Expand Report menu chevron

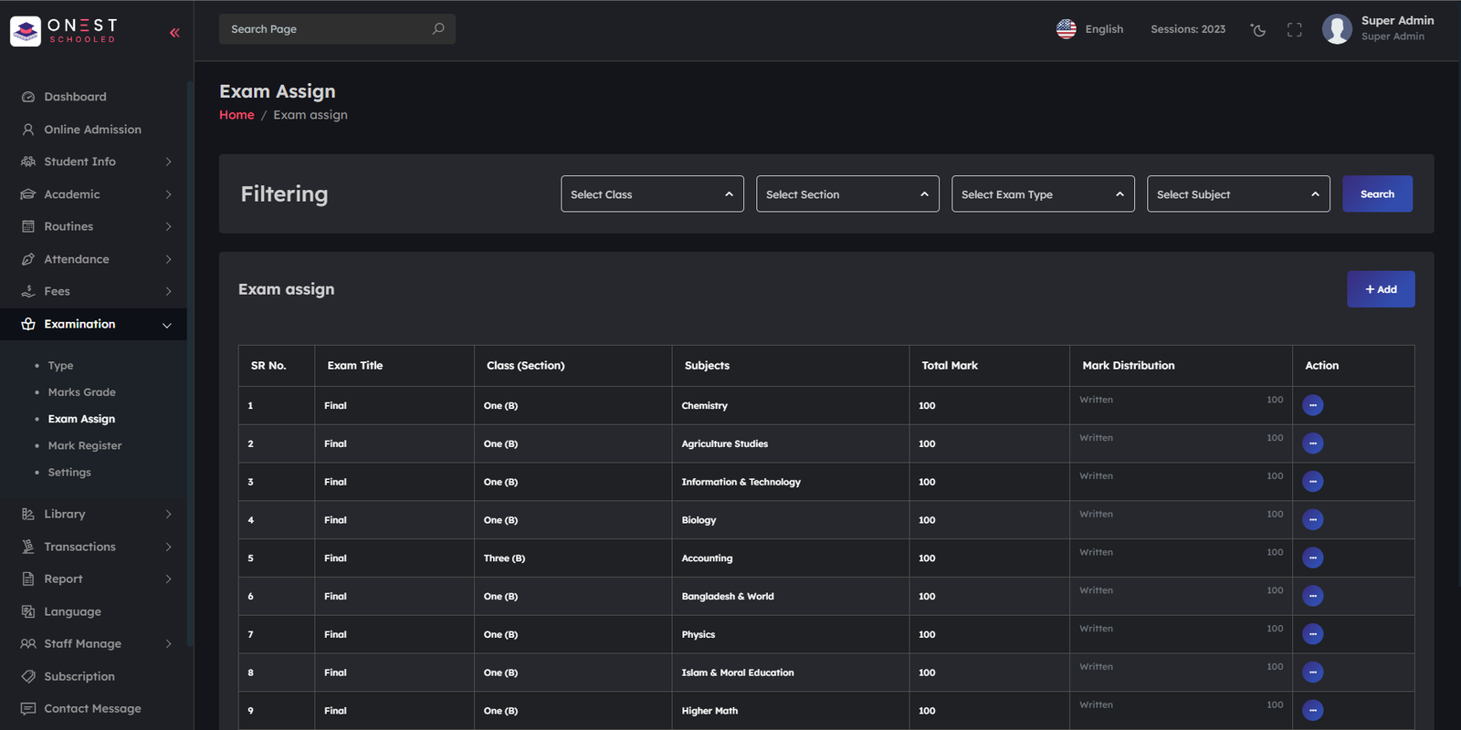coord(168,579)
